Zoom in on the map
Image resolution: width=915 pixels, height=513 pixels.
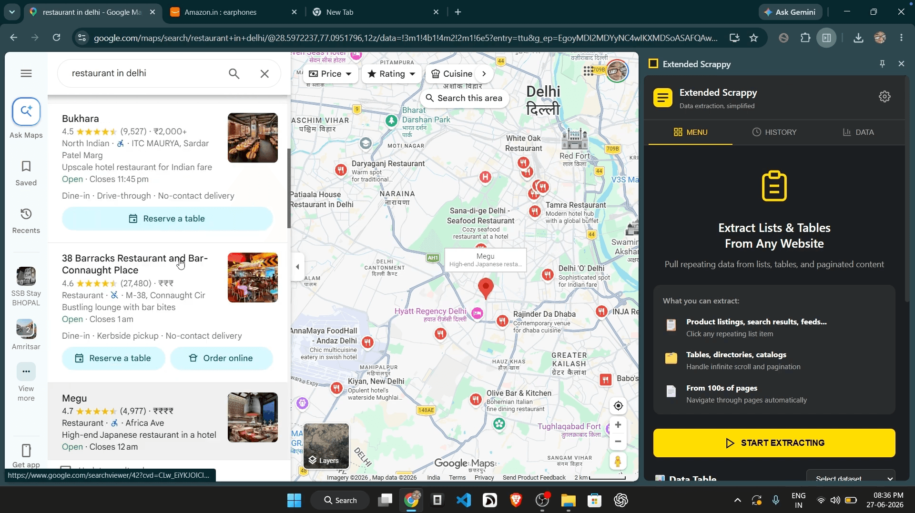618,425
